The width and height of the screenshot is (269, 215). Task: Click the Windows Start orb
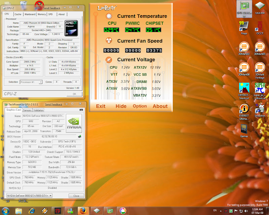5,211
